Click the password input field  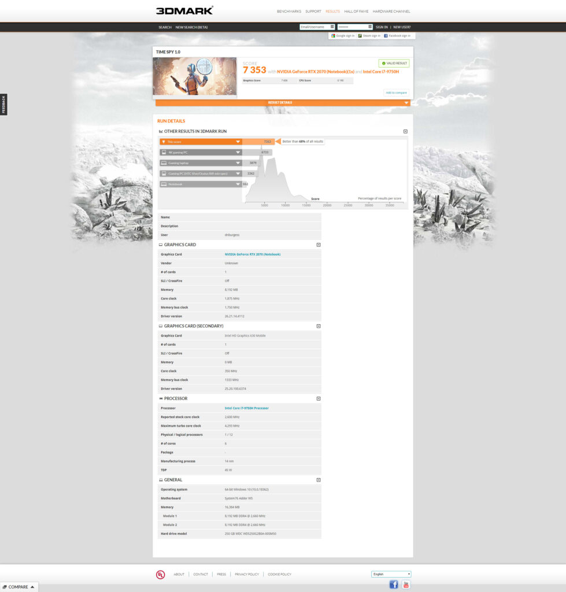pyautogui.click(x=355, y=27)
